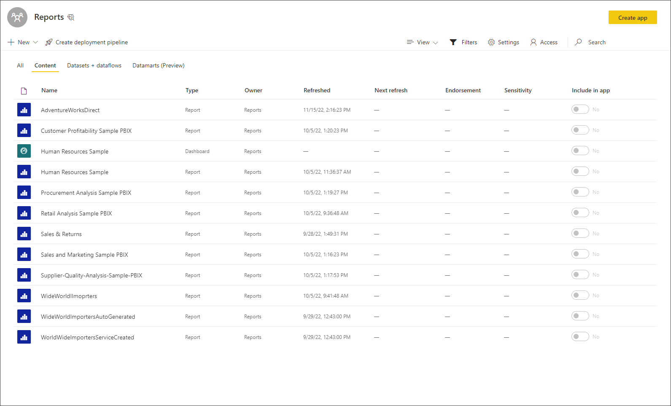This screenshot has height=406, width=671.
Task: Open the AdventureWorksDirect report
Action: click(70, 110)
